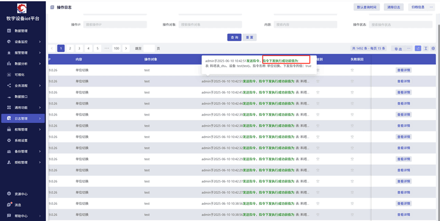Click the 失败原因 column header
Viewport: 440px width, 221px height.
357,59
